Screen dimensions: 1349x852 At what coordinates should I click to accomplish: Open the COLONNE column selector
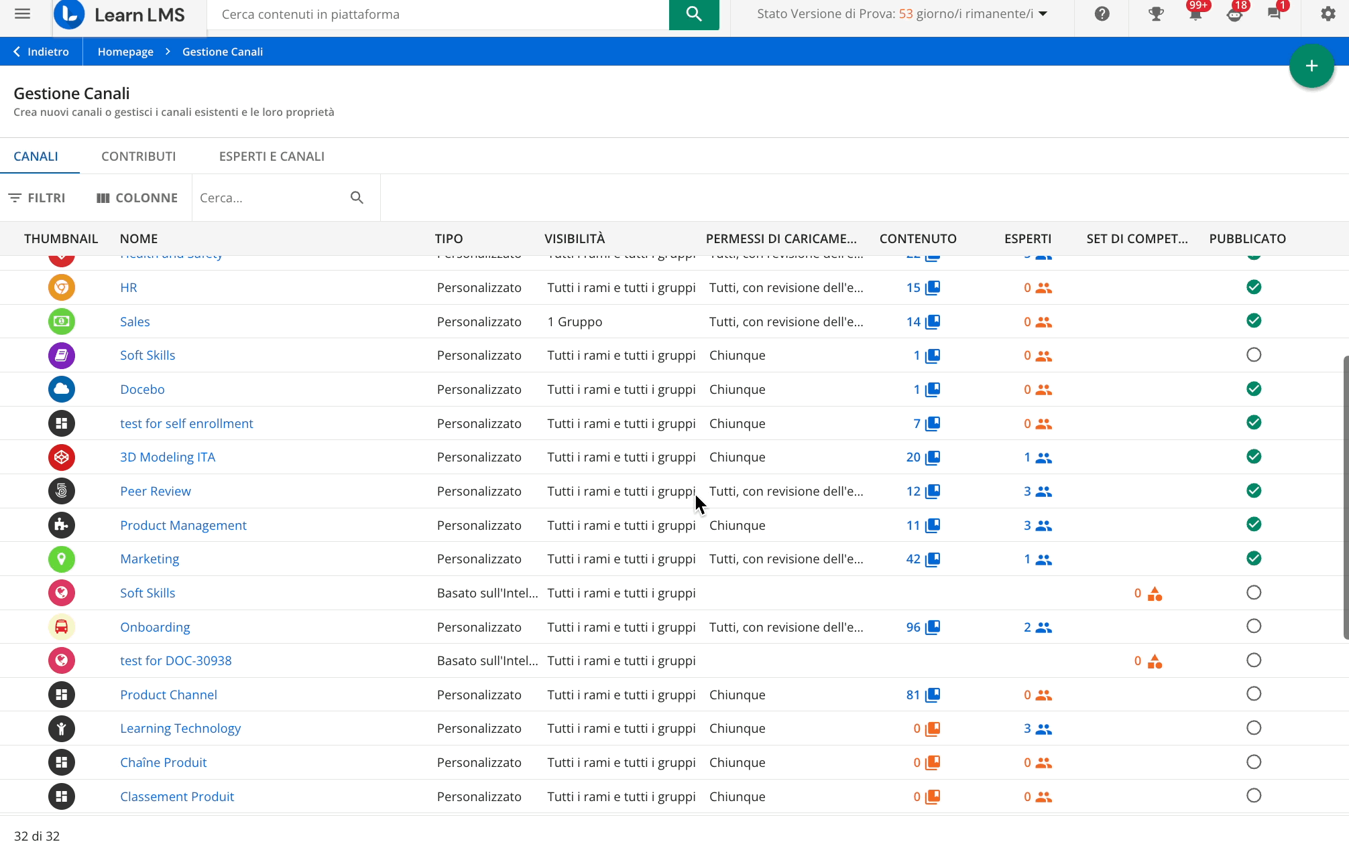[x=137, y=198]
